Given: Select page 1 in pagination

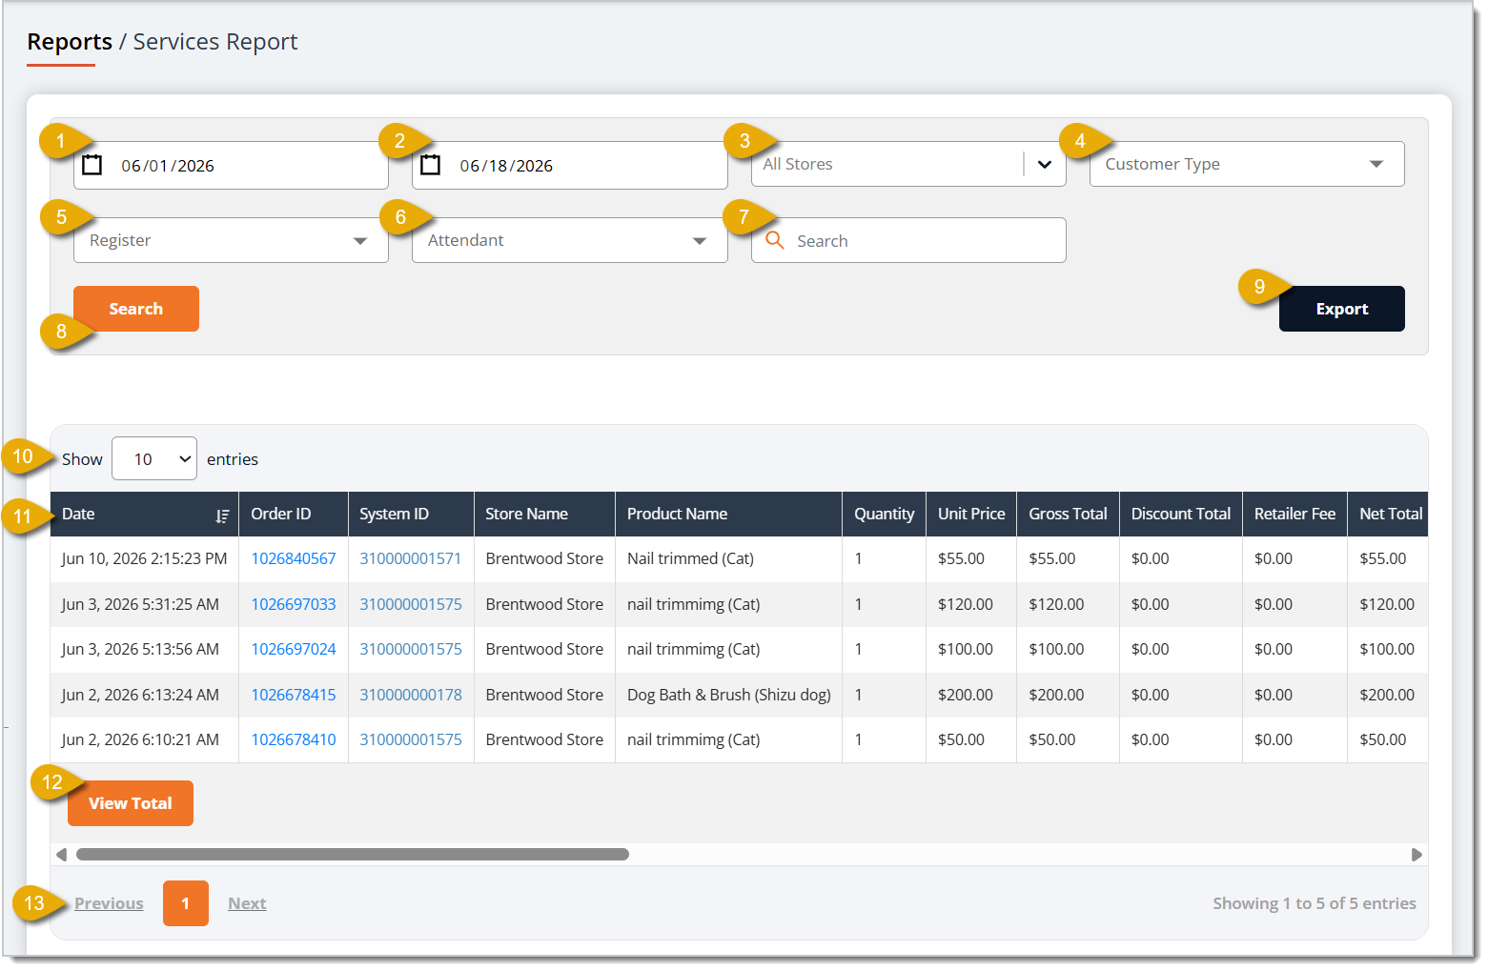Looking at the screenshot, I should 186,903.
